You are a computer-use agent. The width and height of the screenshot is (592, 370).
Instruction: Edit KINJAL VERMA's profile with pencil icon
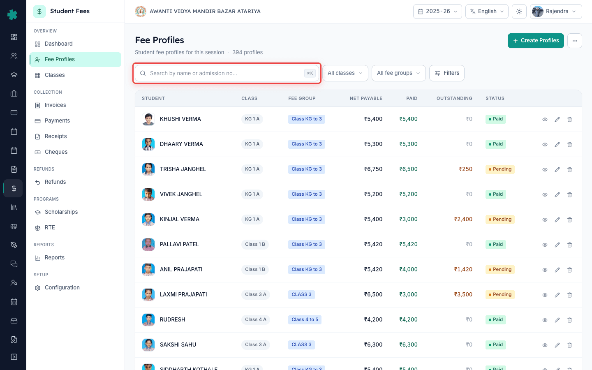[557, 220]
